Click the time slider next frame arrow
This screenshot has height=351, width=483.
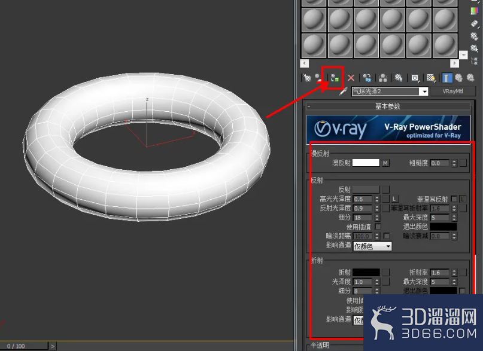point(52,346)
